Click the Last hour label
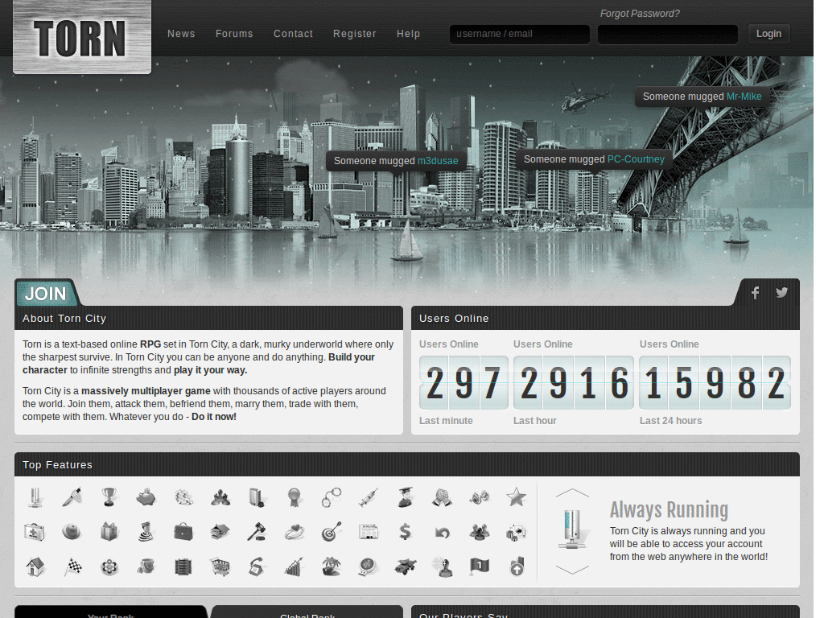The image size is (824, 618). [x=534, y=420]
